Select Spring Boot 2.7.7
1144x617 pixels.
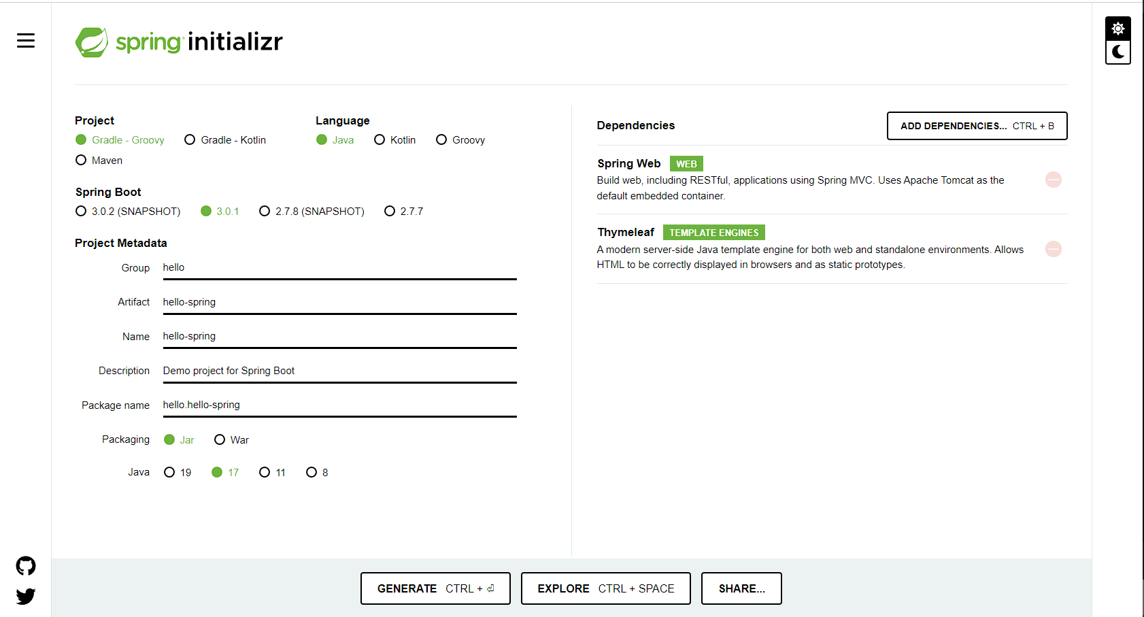(x=404, y=212)
